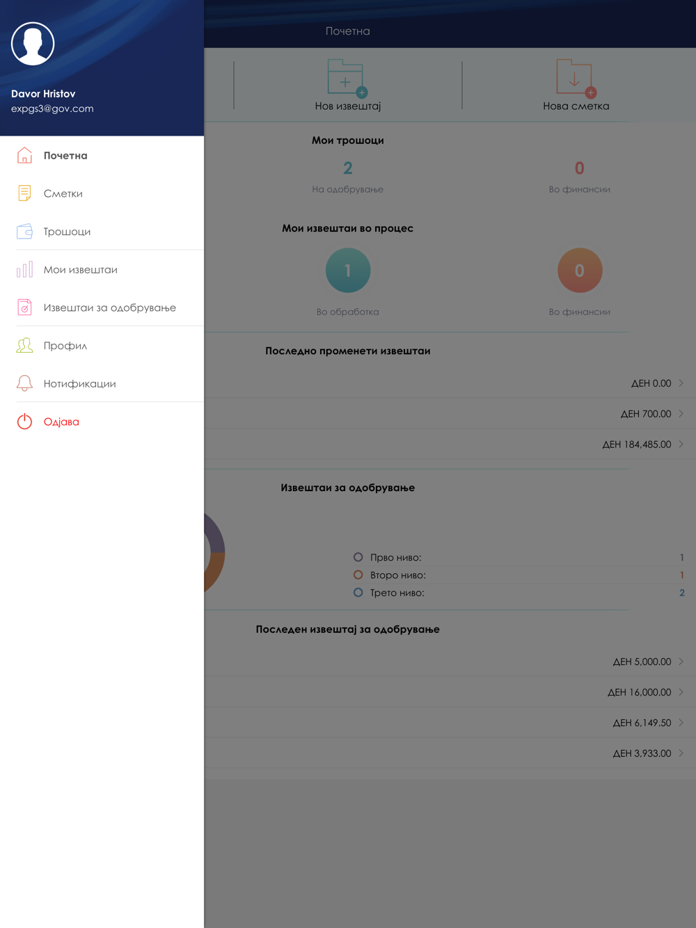Click the teal circle showing 1 Во обработка
The width and height of the screenshot is (696, 928).
tap(347, 271)
